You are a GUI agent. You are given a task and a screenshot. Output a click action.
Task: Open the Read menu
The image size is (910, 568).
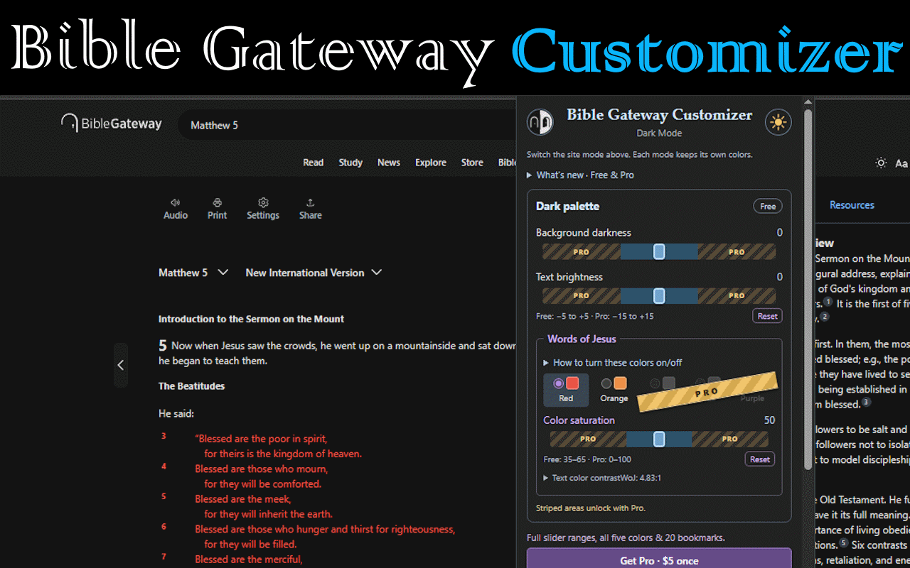pyautogui.click(x=313, y=163)
